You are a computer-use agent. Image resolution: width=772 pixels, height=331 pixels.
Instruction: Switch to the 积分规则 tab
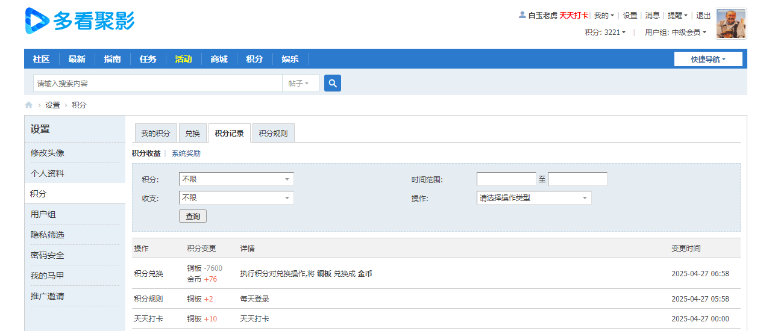click(x=273, y=134)
